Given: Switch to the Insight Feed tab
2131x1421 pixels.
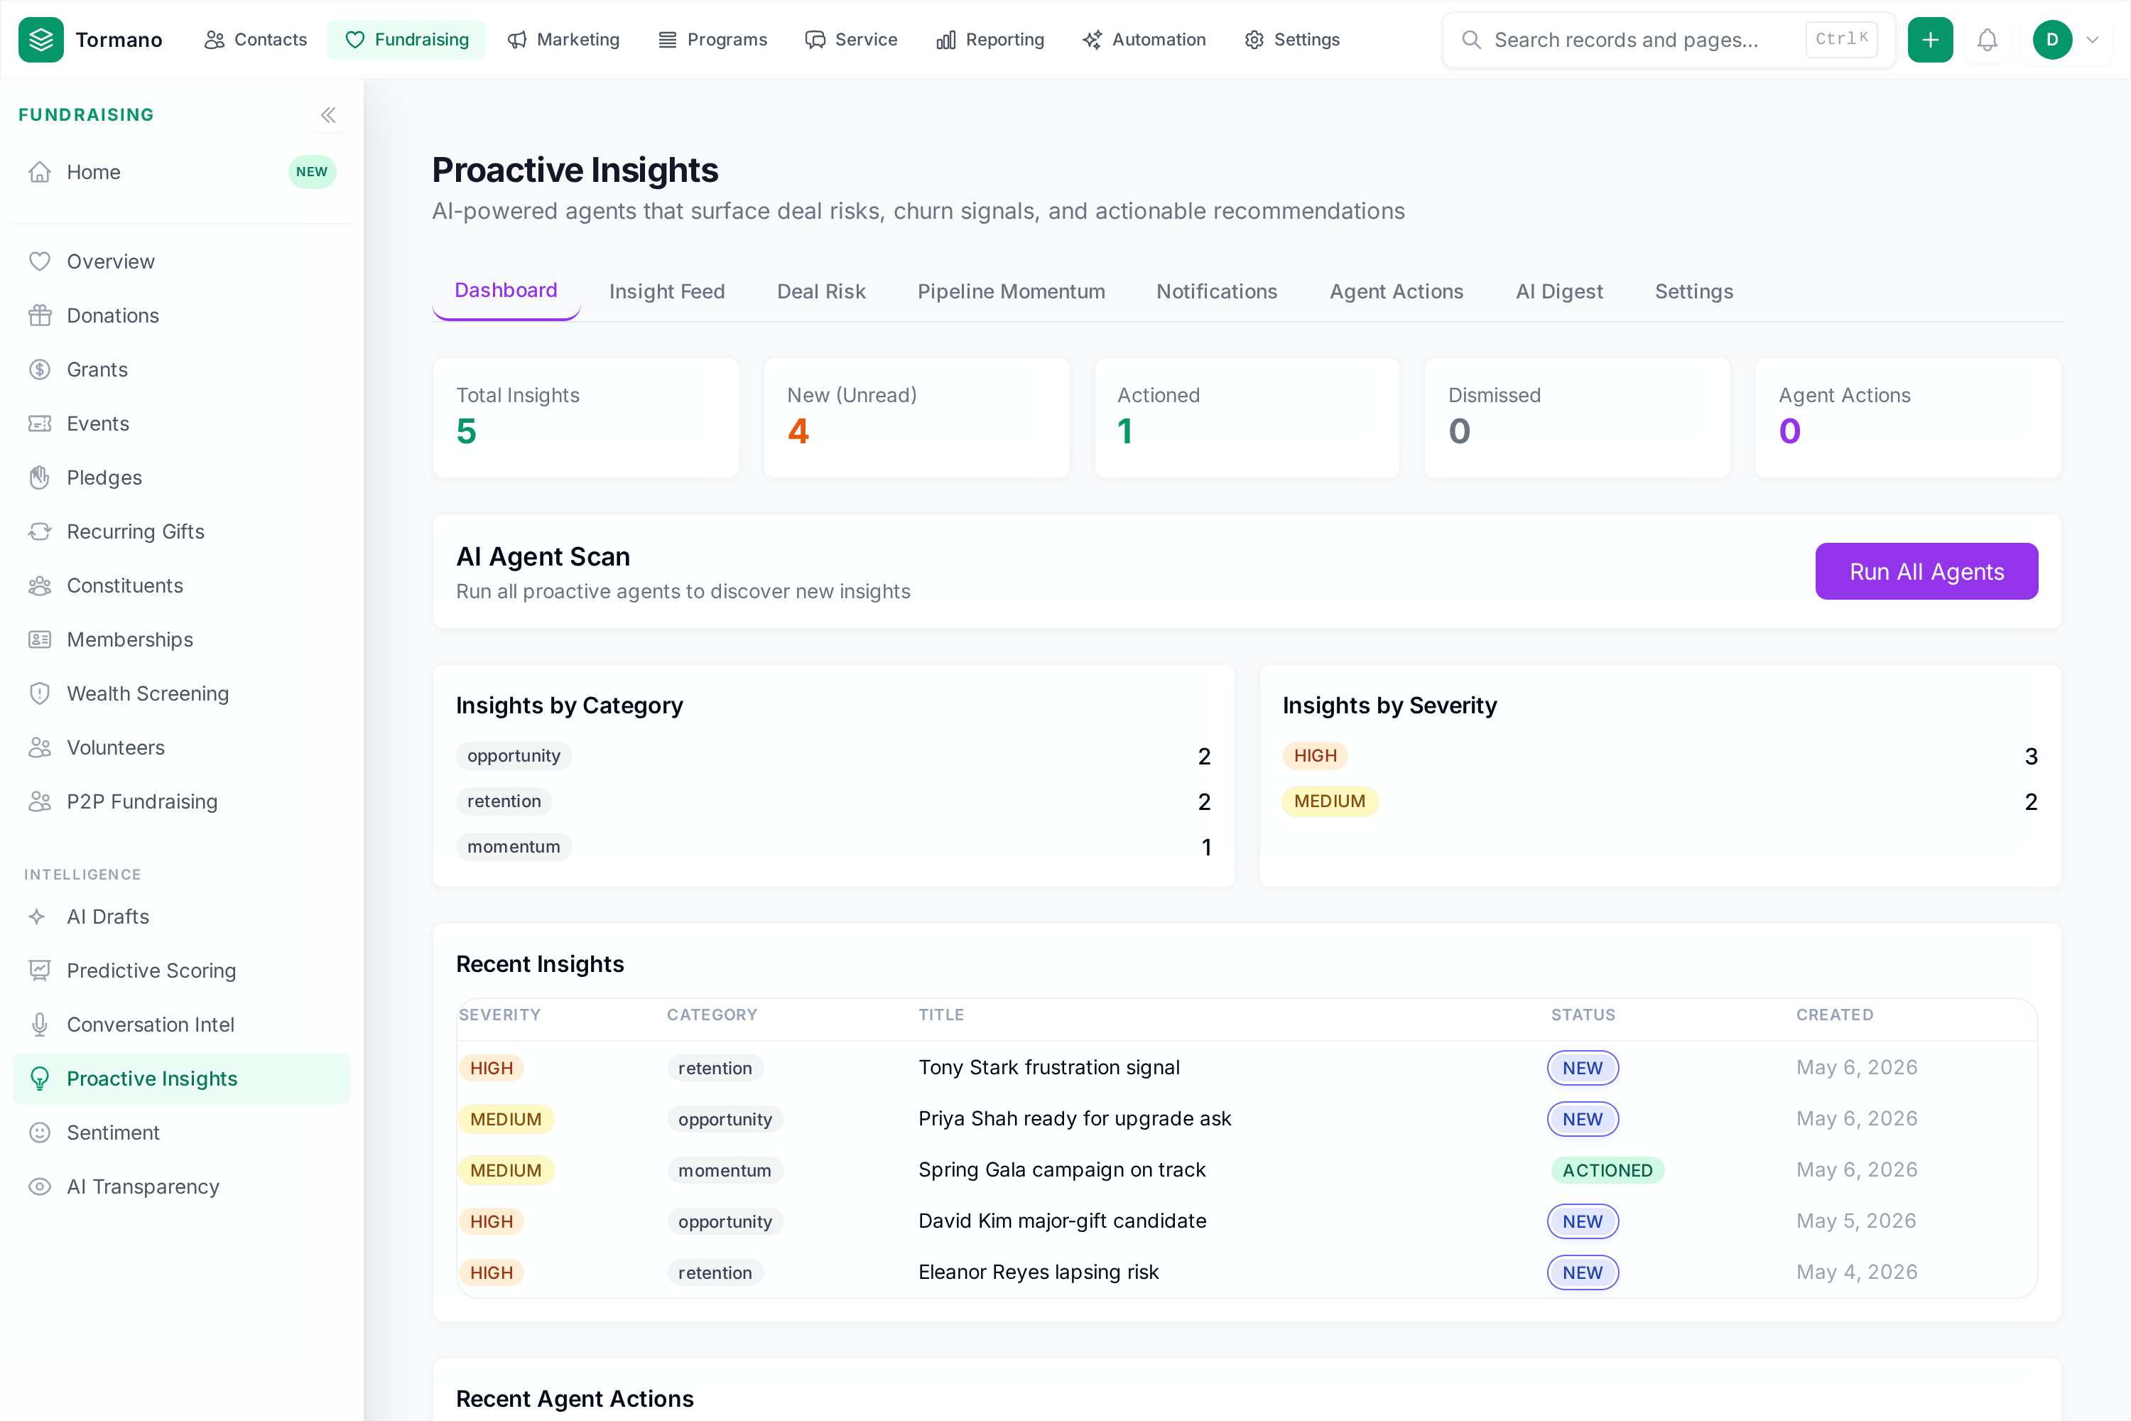Looking at the screenshot, I should click(x=667, y=292).
